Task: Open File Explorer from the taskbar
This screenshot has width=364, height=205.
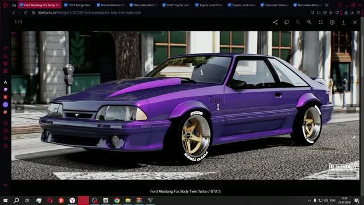Action: click(128, 200)
